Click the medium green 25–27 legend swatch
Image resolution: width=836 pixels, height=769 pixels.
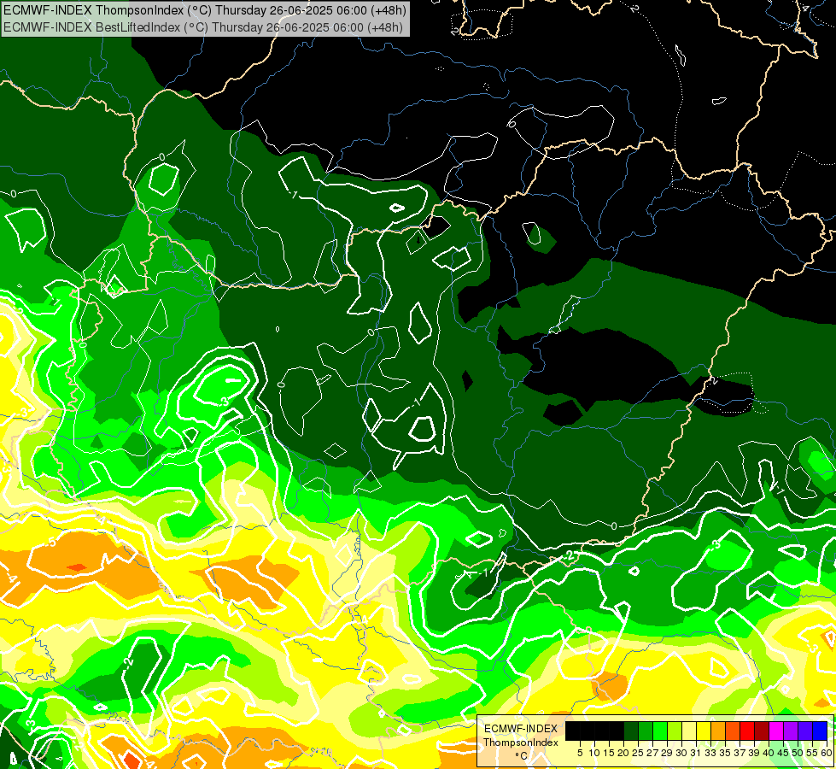point(646,731)
